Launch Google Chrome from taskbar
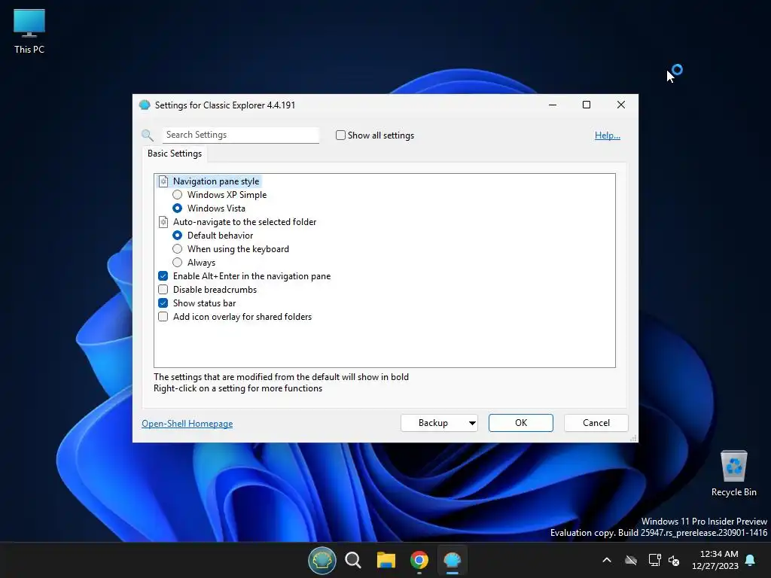The height and width of the screenshot is (578, 771). pyautogui.click(x=419, y=560)
